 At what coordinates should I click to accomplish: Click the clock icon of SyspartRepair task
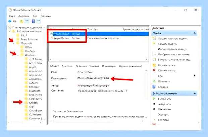[x=51, y=38]
